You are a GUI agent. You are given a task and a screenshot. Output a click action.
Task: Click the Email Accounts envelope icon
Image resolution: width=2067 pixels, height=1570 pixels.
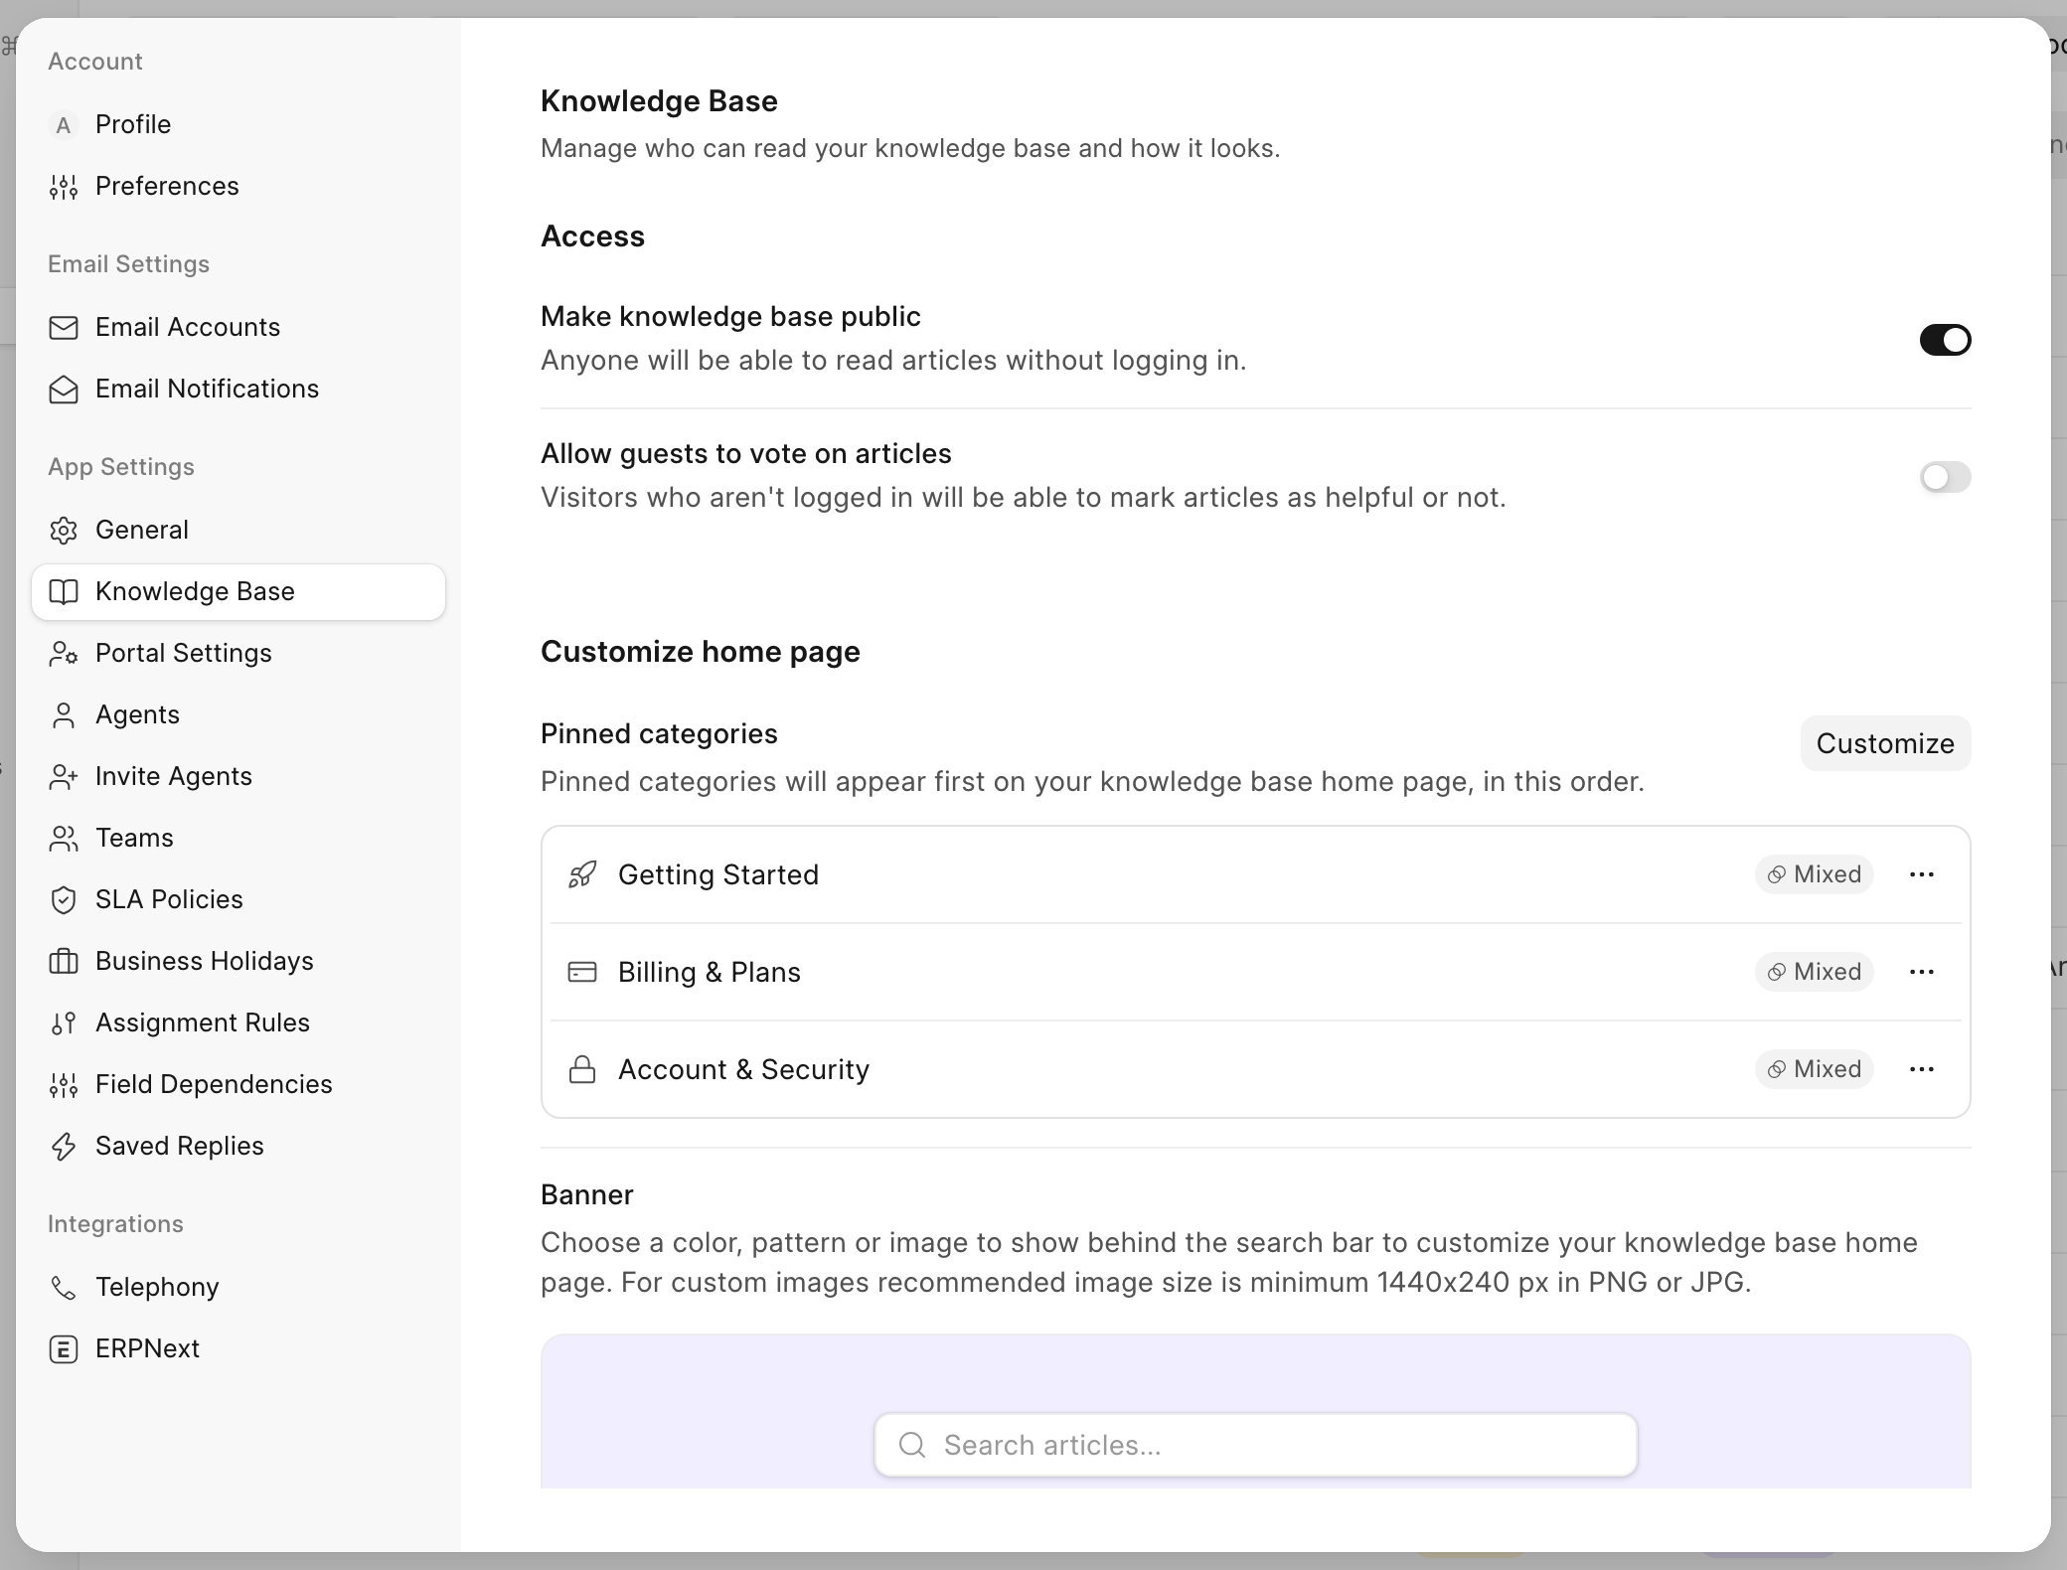[64, 328]
